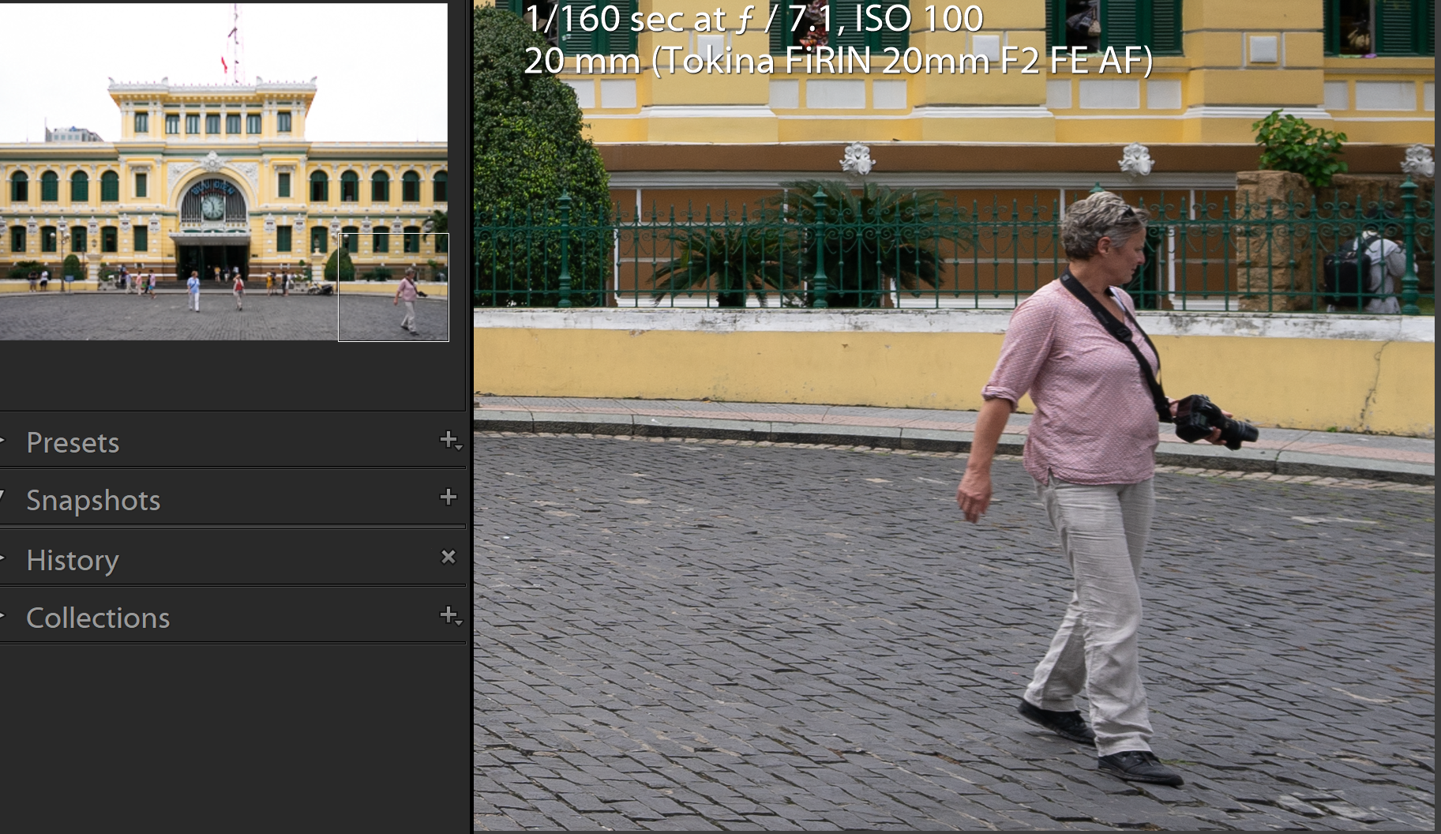Move Navigator view to the building clock
The height and width of the screenshot is (834, 1441).
(x=212, y=207)
